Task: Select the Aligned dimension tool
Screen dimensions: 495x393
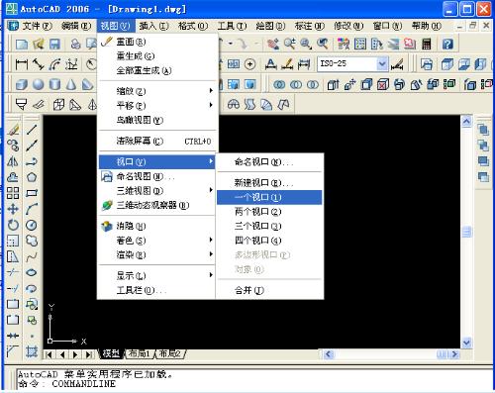Action: point(39,64)
